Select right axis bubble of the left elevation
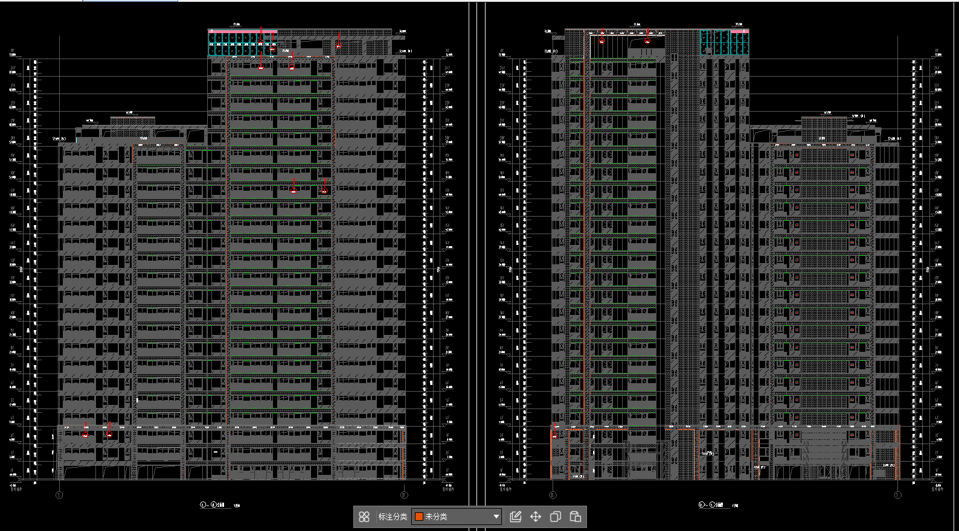 pos(404,495)
